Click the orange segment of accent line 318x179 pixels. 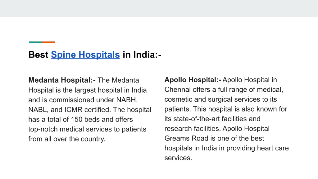48,42
